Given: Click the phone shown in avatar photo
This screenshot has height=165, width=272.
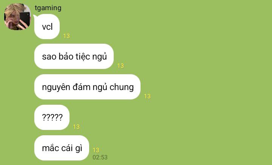Looking at the screenshot, I should [25, 19].
